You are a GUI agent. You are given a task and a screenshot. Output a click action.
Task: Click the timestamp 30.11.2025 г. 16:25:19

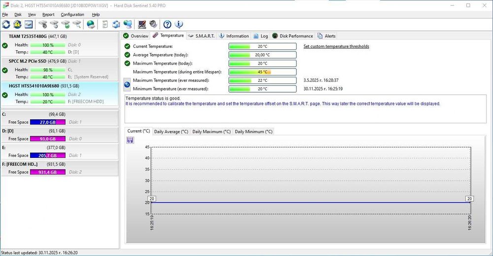(323, 89)
